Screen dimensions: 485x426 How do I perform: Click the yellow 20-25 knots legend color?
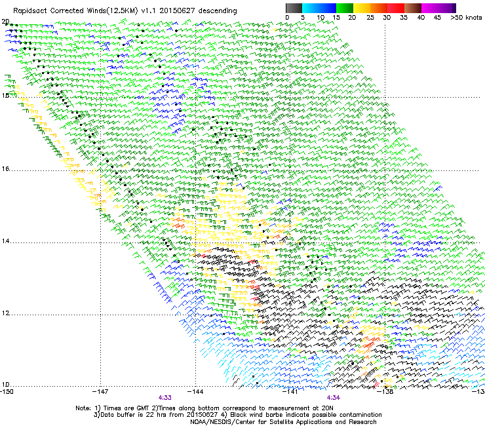click(x=362, y=8)
